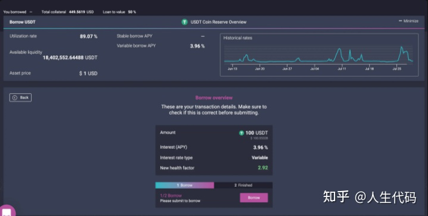Click the '1/2 Borrow' step label
The image size is (428, 216).
(171, 196)
